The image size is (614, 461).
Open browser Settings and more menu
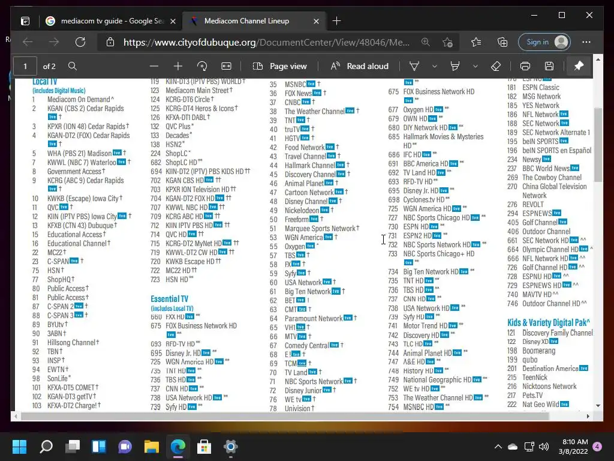586,42
